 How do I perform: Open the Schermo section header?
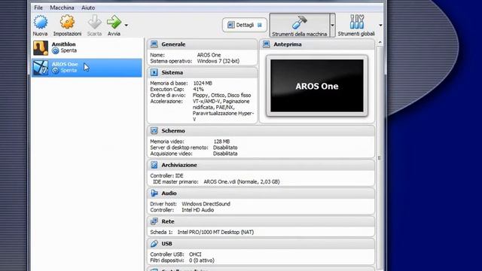point(261,130)
